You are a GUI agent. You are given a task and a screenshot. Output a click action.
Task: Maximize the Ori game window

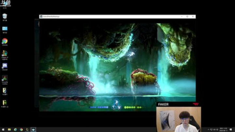pos(187,16)
